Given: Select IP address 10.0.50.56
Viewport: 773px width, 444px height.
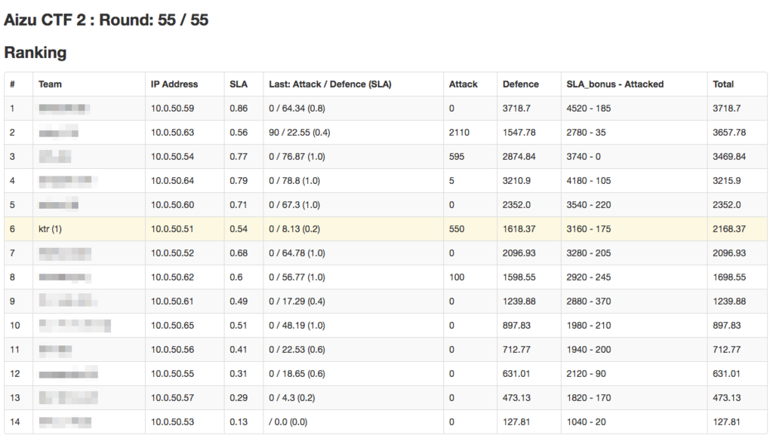Looking at the screenshot, I should (172, 350).
